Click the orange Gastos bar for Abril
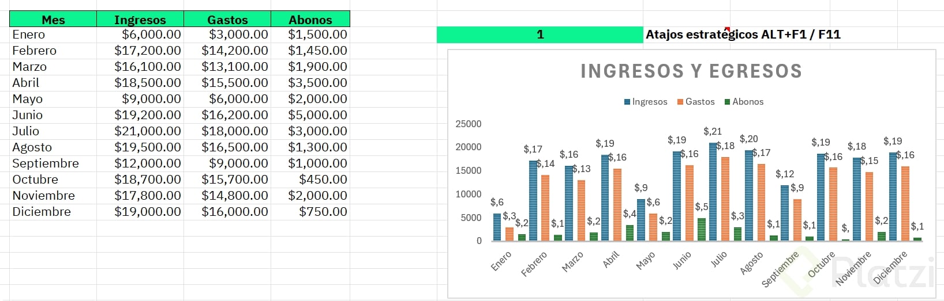This screenshot has width=944, height=301. pyautogui.click(x=617, y=204)
